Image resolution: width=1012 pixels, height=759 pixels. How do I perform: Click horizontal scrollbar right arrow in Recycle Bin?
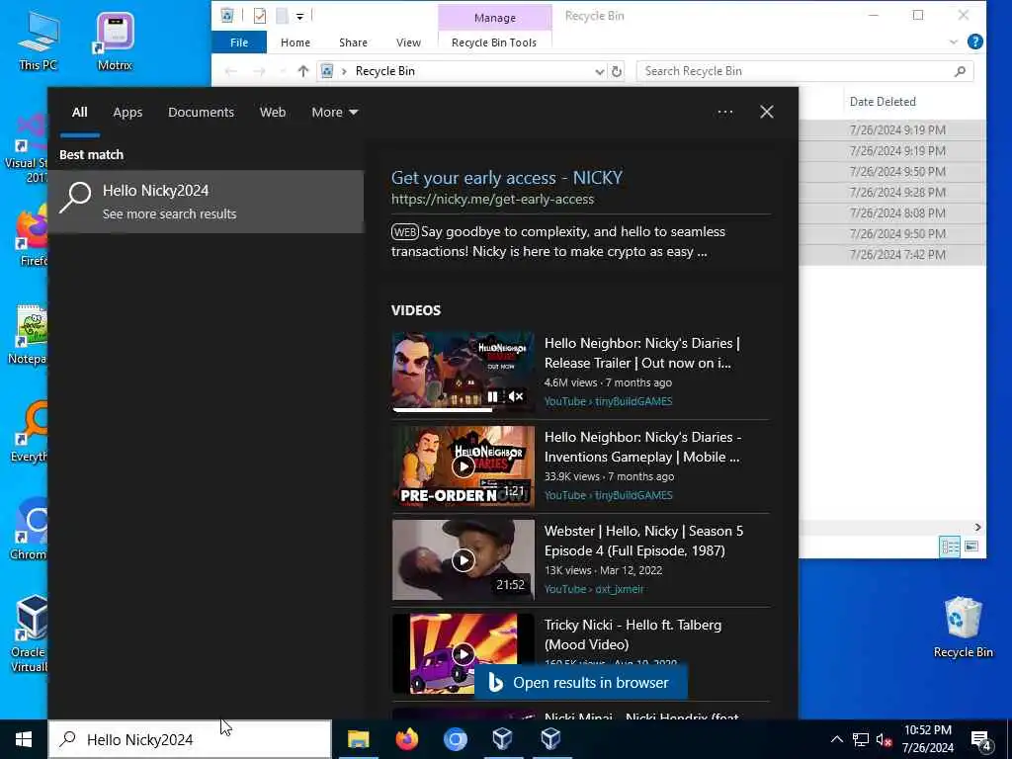click(x=977, y=528)
